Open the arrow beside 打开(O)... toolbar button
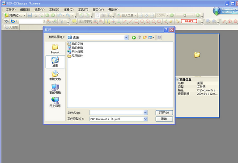This screenshot has width=238, height=163. coord(24,15)
